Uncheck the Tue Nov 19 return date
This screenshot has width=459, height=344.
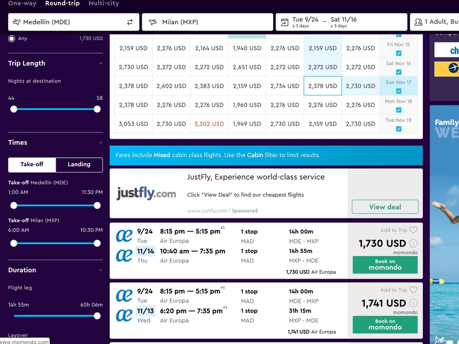pos(398,128)
